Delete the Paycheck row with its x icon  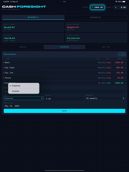pos(125,83)
